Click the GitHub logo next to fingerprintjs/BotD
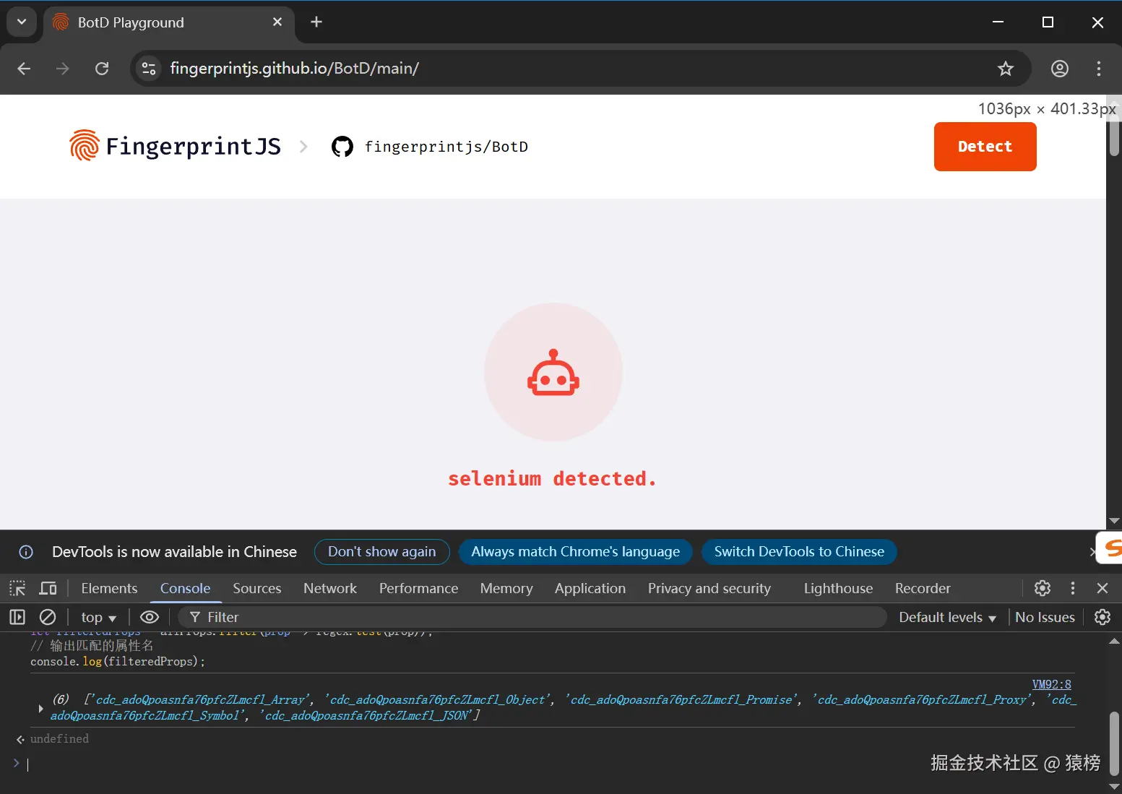This screenshot has width=1122, height=794. coord(342,146)
